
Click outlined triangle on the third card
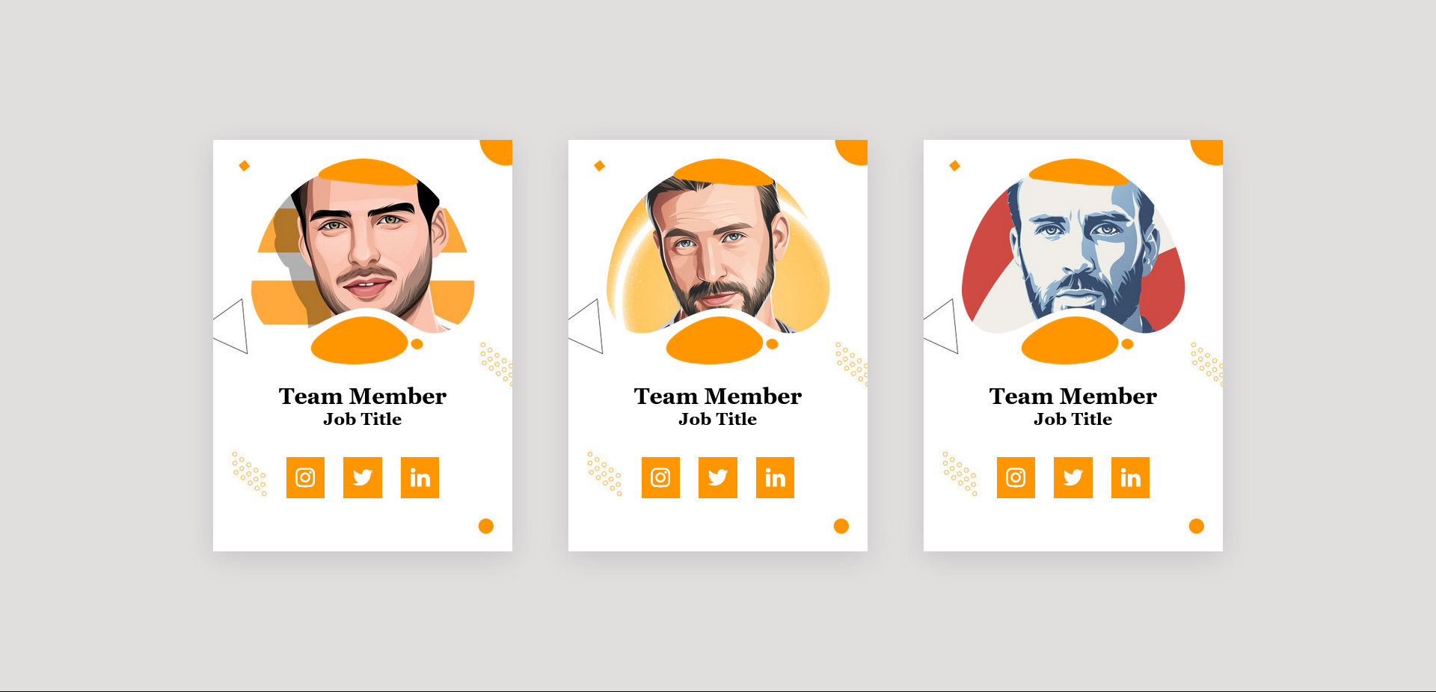coord(945,327)
